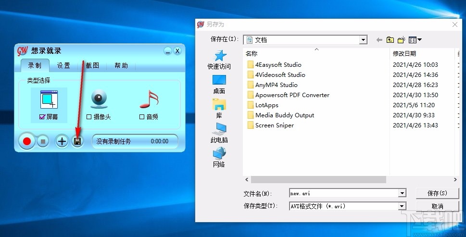Click the 保存类型 AVI format field
The width and height of the screenshot is (466, 237).
pyautogui.click(x=344, y=206)
